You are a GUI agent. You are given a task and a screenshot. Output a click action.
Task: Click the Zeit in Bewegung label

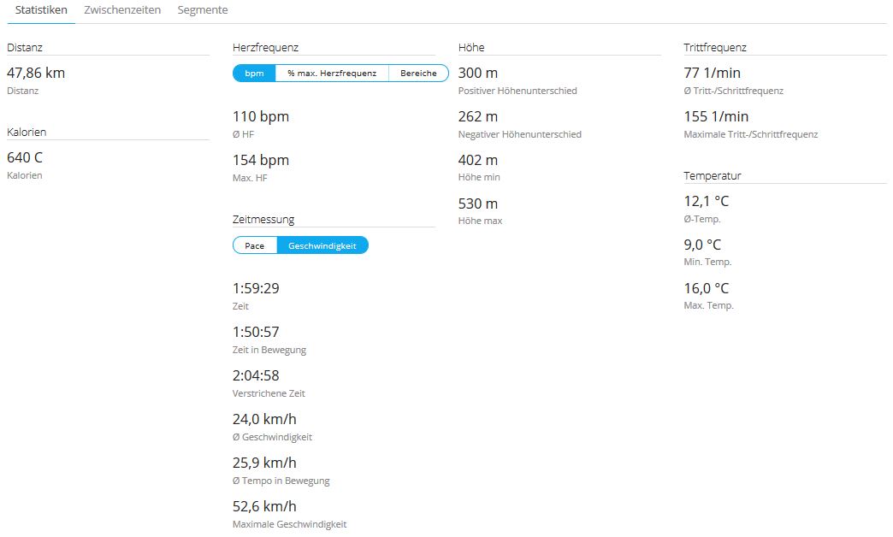269,351
